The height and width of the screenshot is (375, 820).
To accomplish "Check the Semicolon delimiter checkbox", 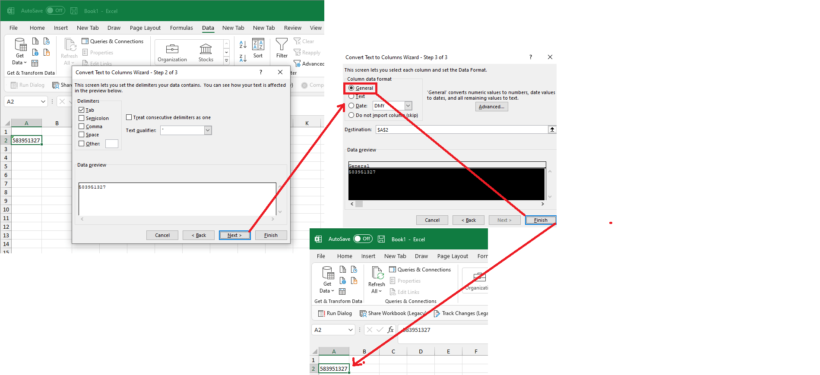I will pos(81,118).
